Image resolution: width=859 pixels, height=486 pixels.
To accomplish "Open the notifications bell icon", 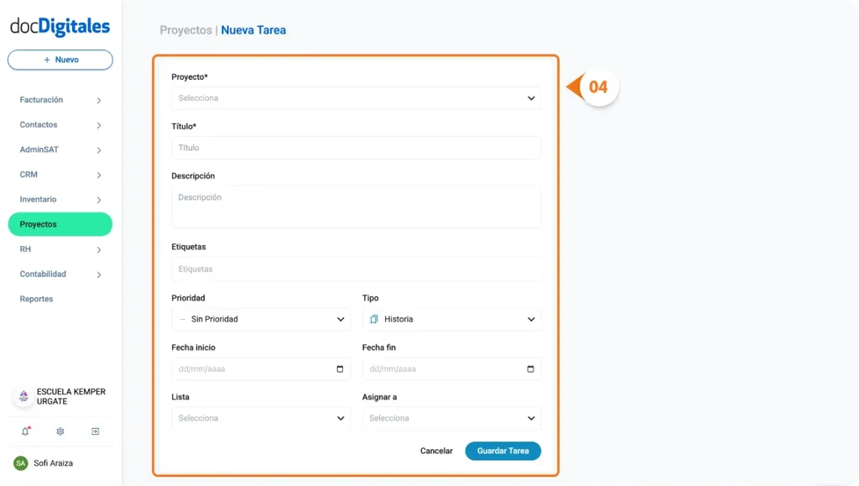I will tap(23, 431).
